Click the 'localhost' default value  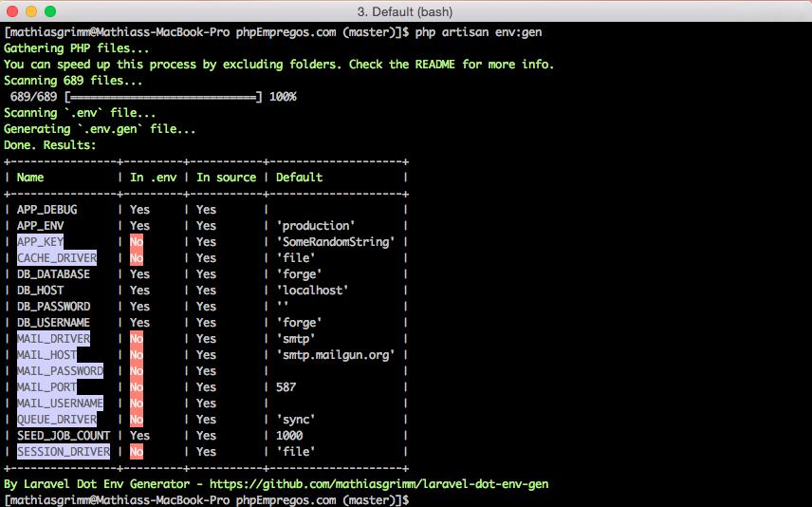click(312, 290)
